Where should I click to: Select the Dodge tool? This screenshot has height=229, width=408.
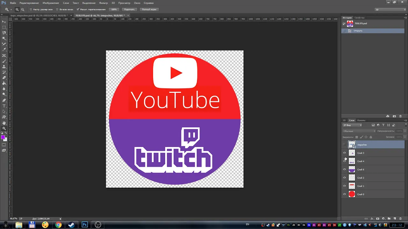point(4,94)
